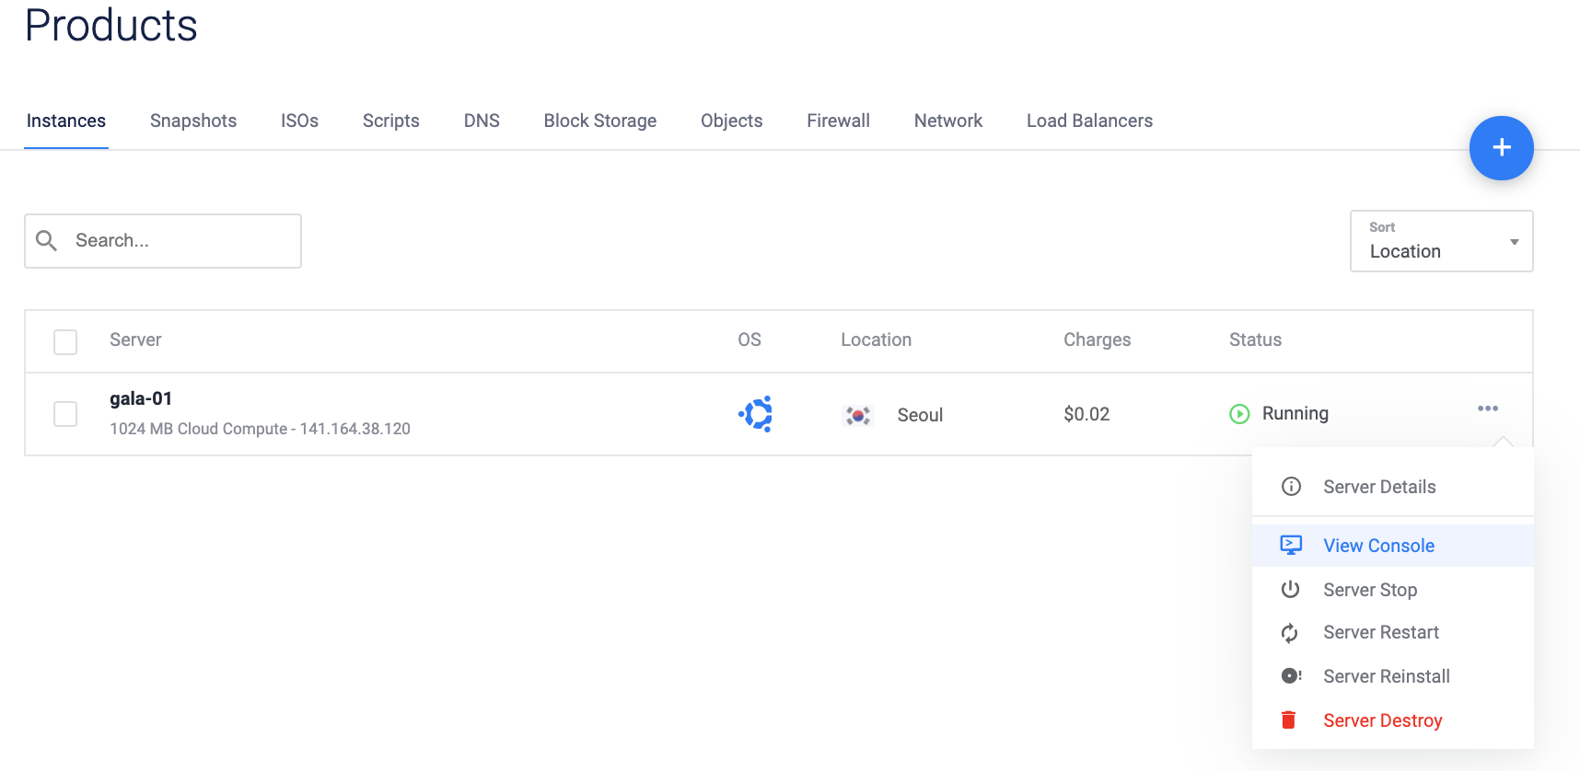
Task: Click the Running status text
Action: pyautogui.click(x=1295, y=413)
